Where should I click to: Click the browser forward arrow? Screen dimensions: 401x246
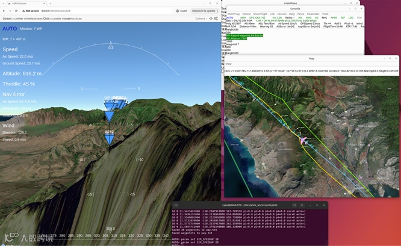(10, 11)
